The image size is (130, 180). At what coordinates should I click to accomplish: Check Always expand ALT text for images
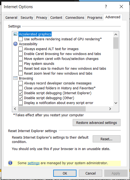point(21,49)
